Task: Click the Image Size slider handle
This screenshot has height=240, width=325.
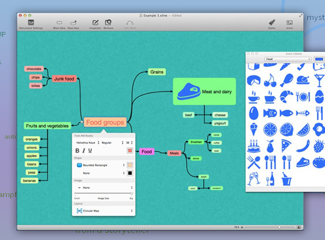Action: coord(132,194)
